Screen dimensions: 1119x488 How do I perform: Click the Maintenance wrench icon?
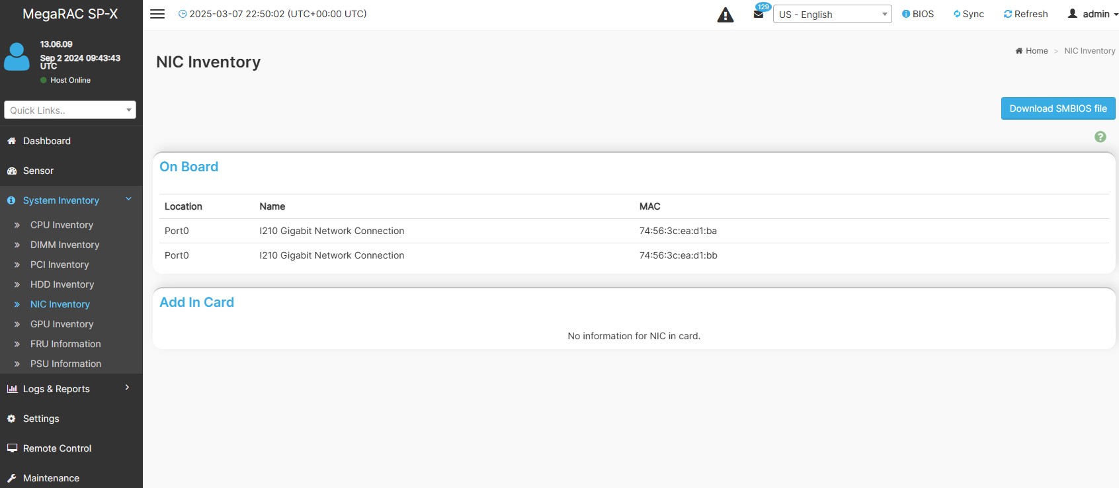point(11,478)
